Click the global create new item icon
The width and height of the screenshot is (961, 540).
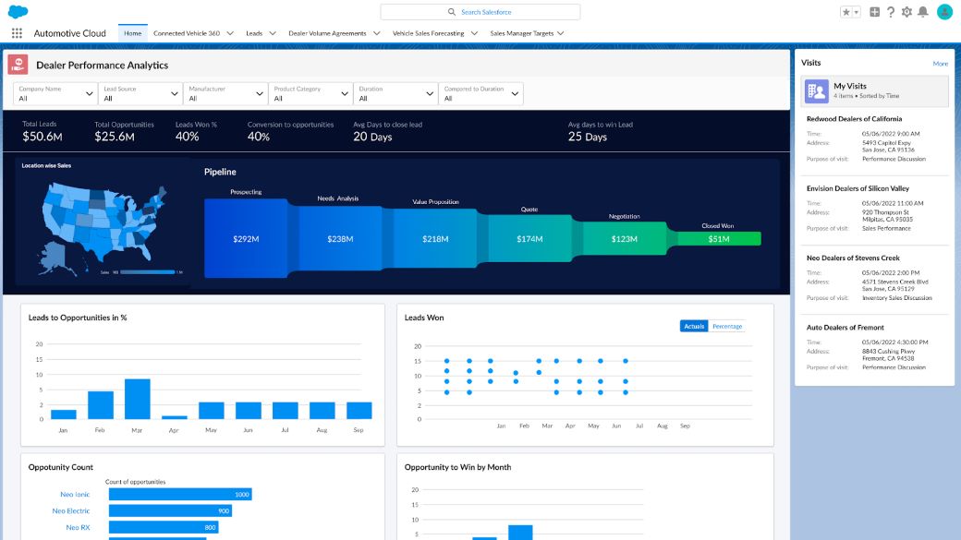coord(875,11)
